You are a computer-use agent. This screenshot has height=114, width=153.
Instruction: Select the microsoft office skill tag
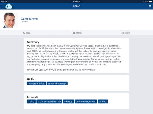tap(36, 84)
